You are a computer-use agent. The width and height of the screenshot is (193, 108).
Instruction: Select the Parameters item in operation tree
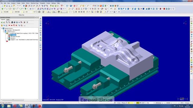click(x=13, y=35)
